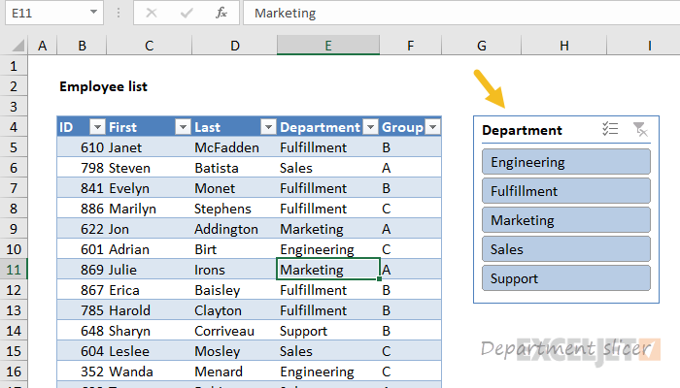
Task: Click the cell containing Batista
Action: (235, 168)
